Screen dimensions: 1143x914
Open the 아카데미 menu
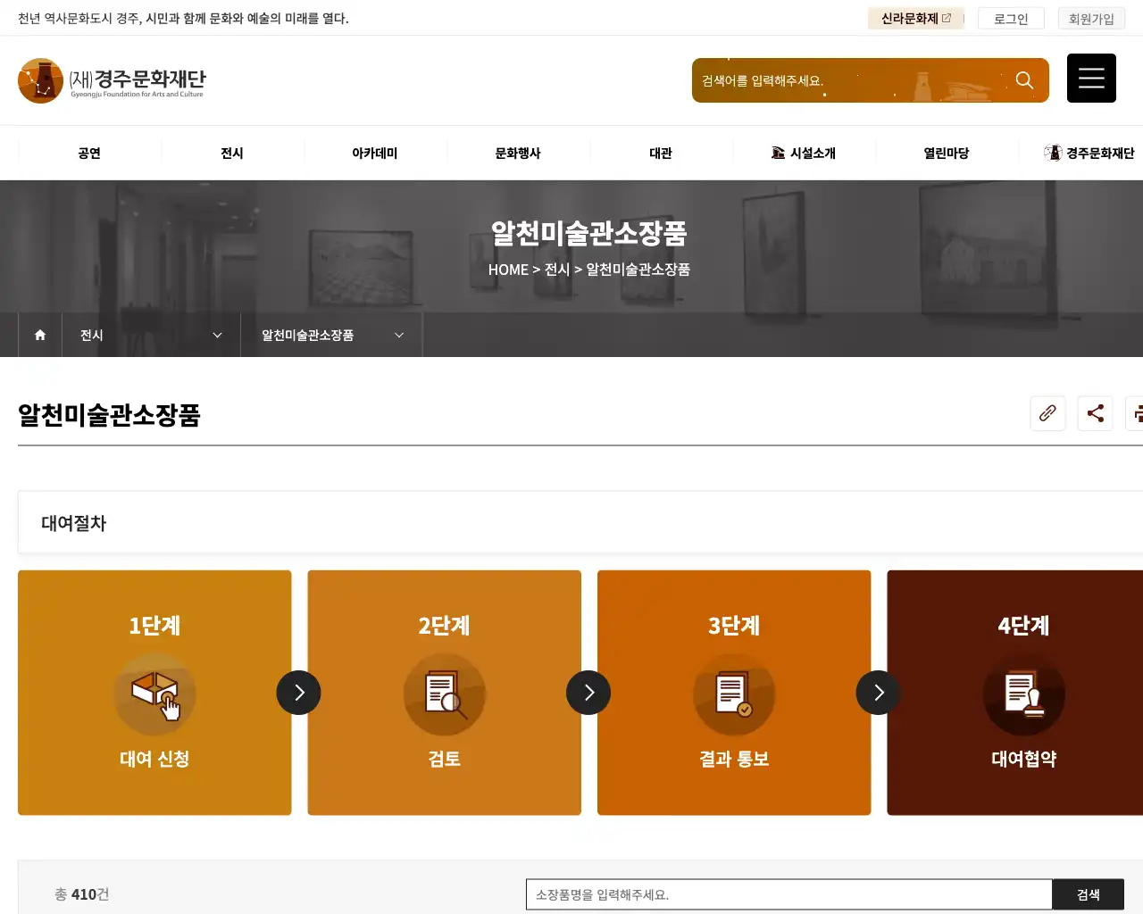tap(375, 152)
